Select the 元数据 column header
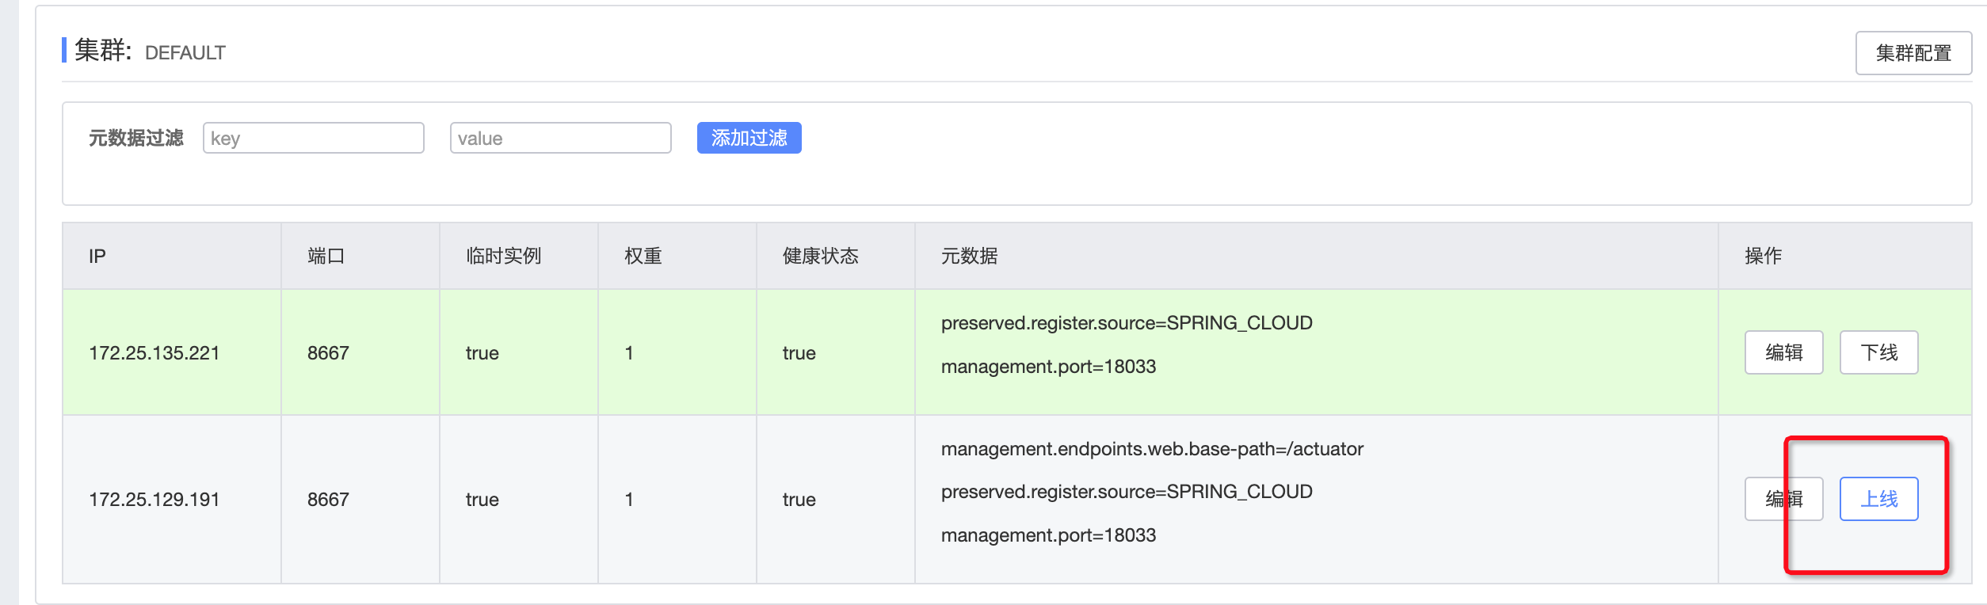The height and width of the screenshot is (605, 1987). [969, 256]
